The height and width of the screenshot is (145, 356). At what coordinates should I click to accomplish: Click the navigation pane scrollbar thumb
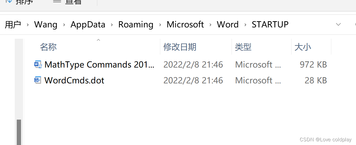(x=19, y=132)
